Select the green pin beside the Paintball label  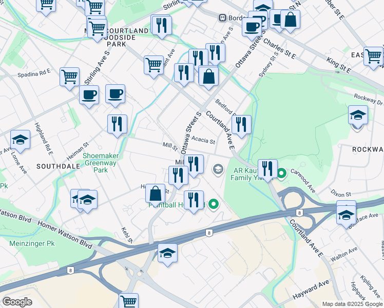click(214, 204)
